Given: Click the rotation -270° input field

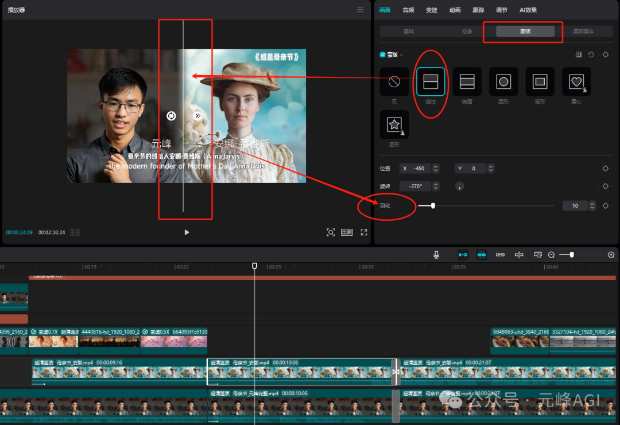Looking at the screenshot, I should pos(416,186).
